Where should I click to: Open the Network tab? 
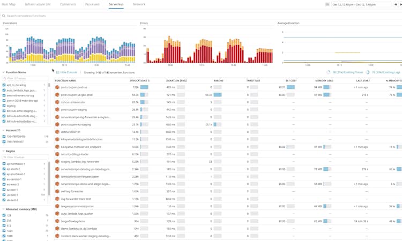pos(139,4)
